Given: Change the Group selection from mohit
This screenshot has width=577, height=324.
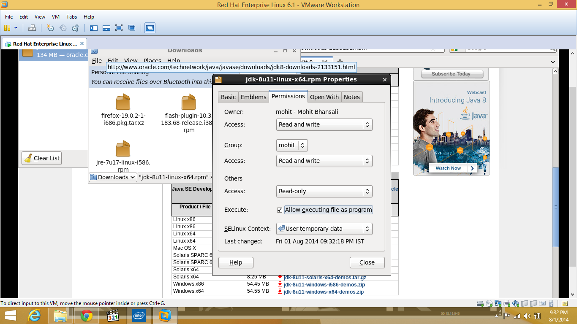Looking at the screenshot, I should point(292,145).
